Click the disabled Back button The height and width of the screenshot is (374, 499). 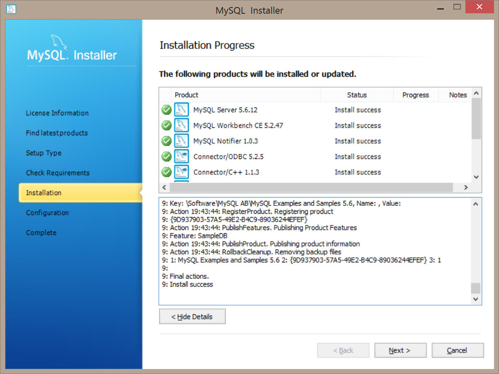343,350
